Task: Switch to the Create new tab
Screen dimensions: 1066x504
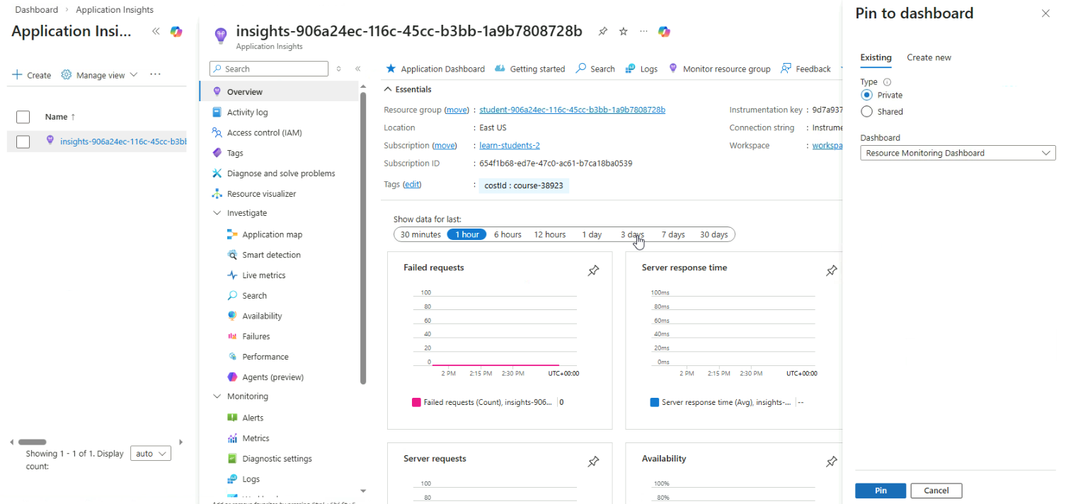Action: [929, 57]
